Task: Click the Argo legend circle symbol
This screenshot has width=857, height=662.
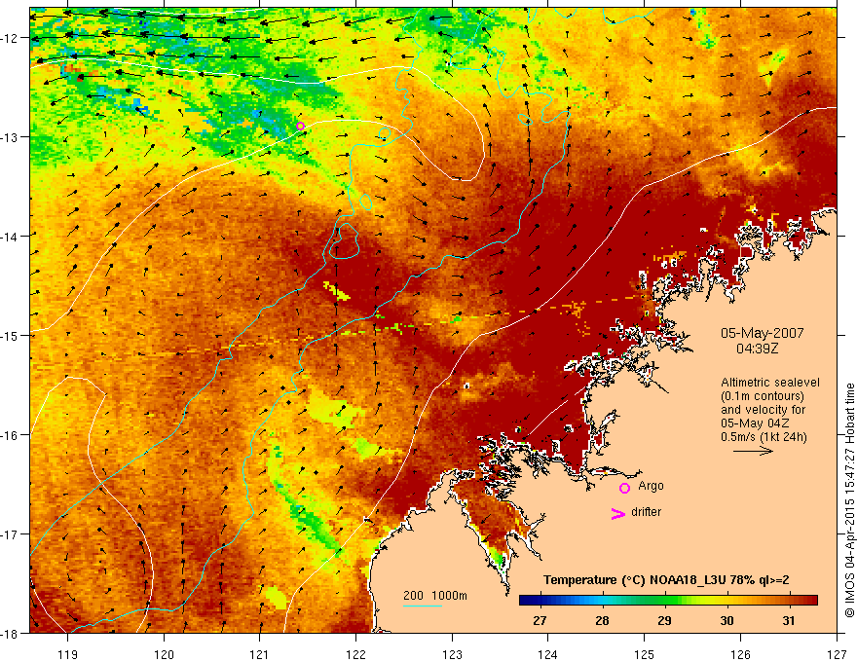Action: tap(624, 488)
